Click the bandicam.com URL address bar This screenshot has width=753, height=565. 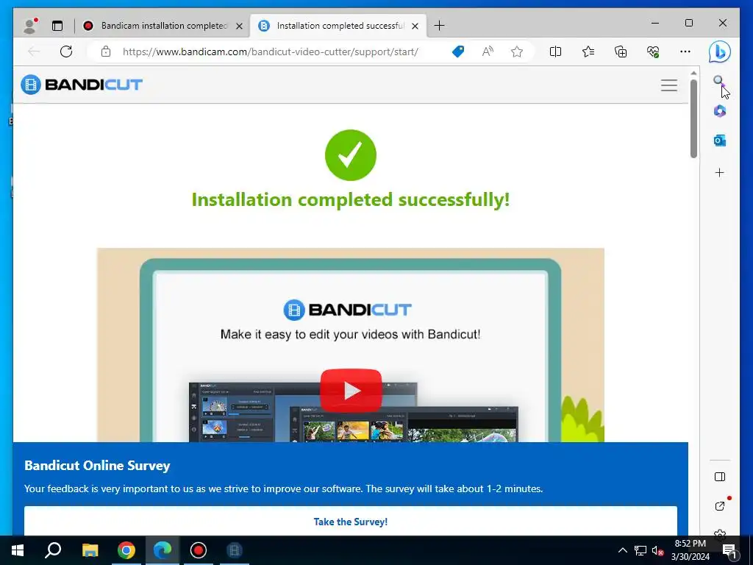(x=271, y=51)
